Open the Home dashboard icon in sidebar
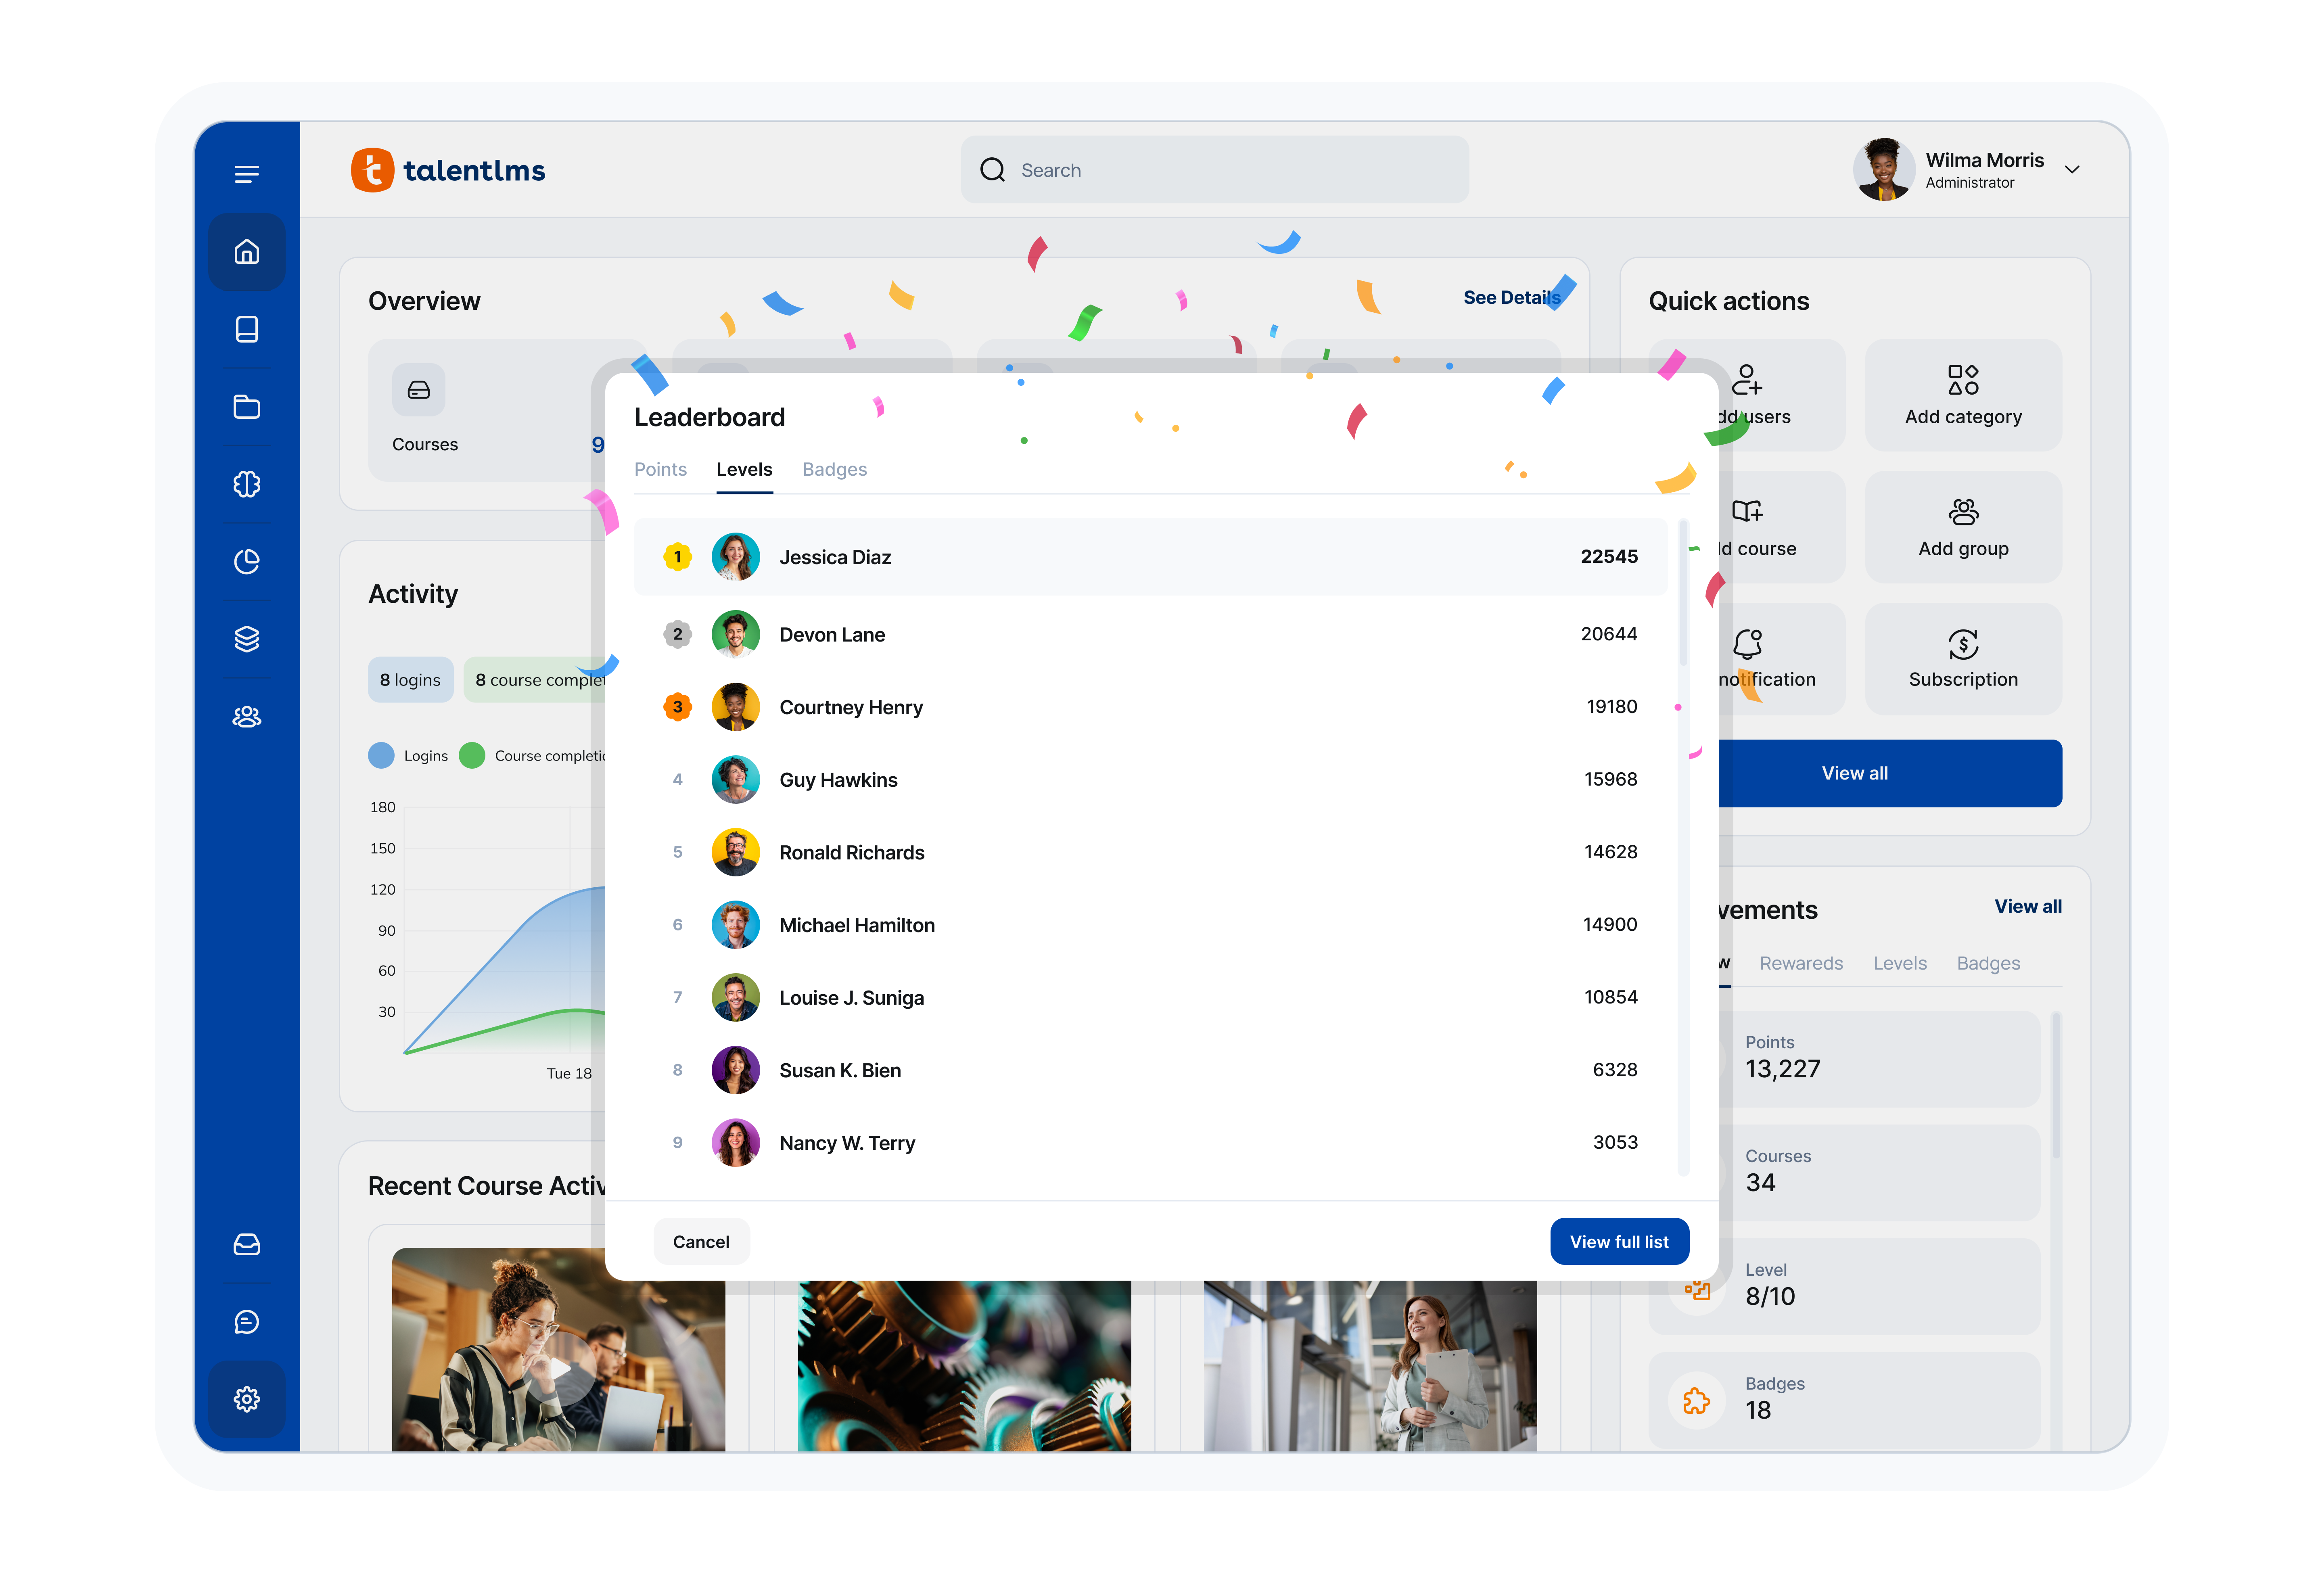This screenshot has height=1574, width=2324. coord(246,252)
